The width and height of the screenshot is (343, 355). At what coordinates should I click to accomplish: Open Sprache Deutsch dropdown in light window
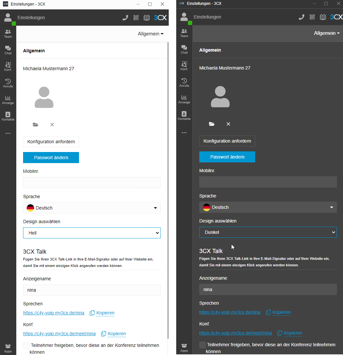click(x=92, y=208)
